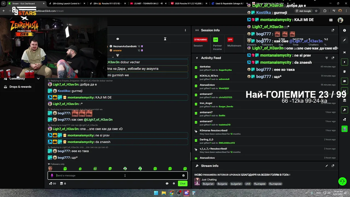The image size is (350, 197).
Task: Open emoji picker in message box
Action: click(183, 176)
